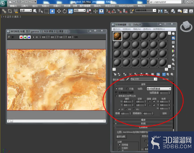Screen dimensions: 194x153
Task: Toggle the V tile checkbox
Action: 154,105
